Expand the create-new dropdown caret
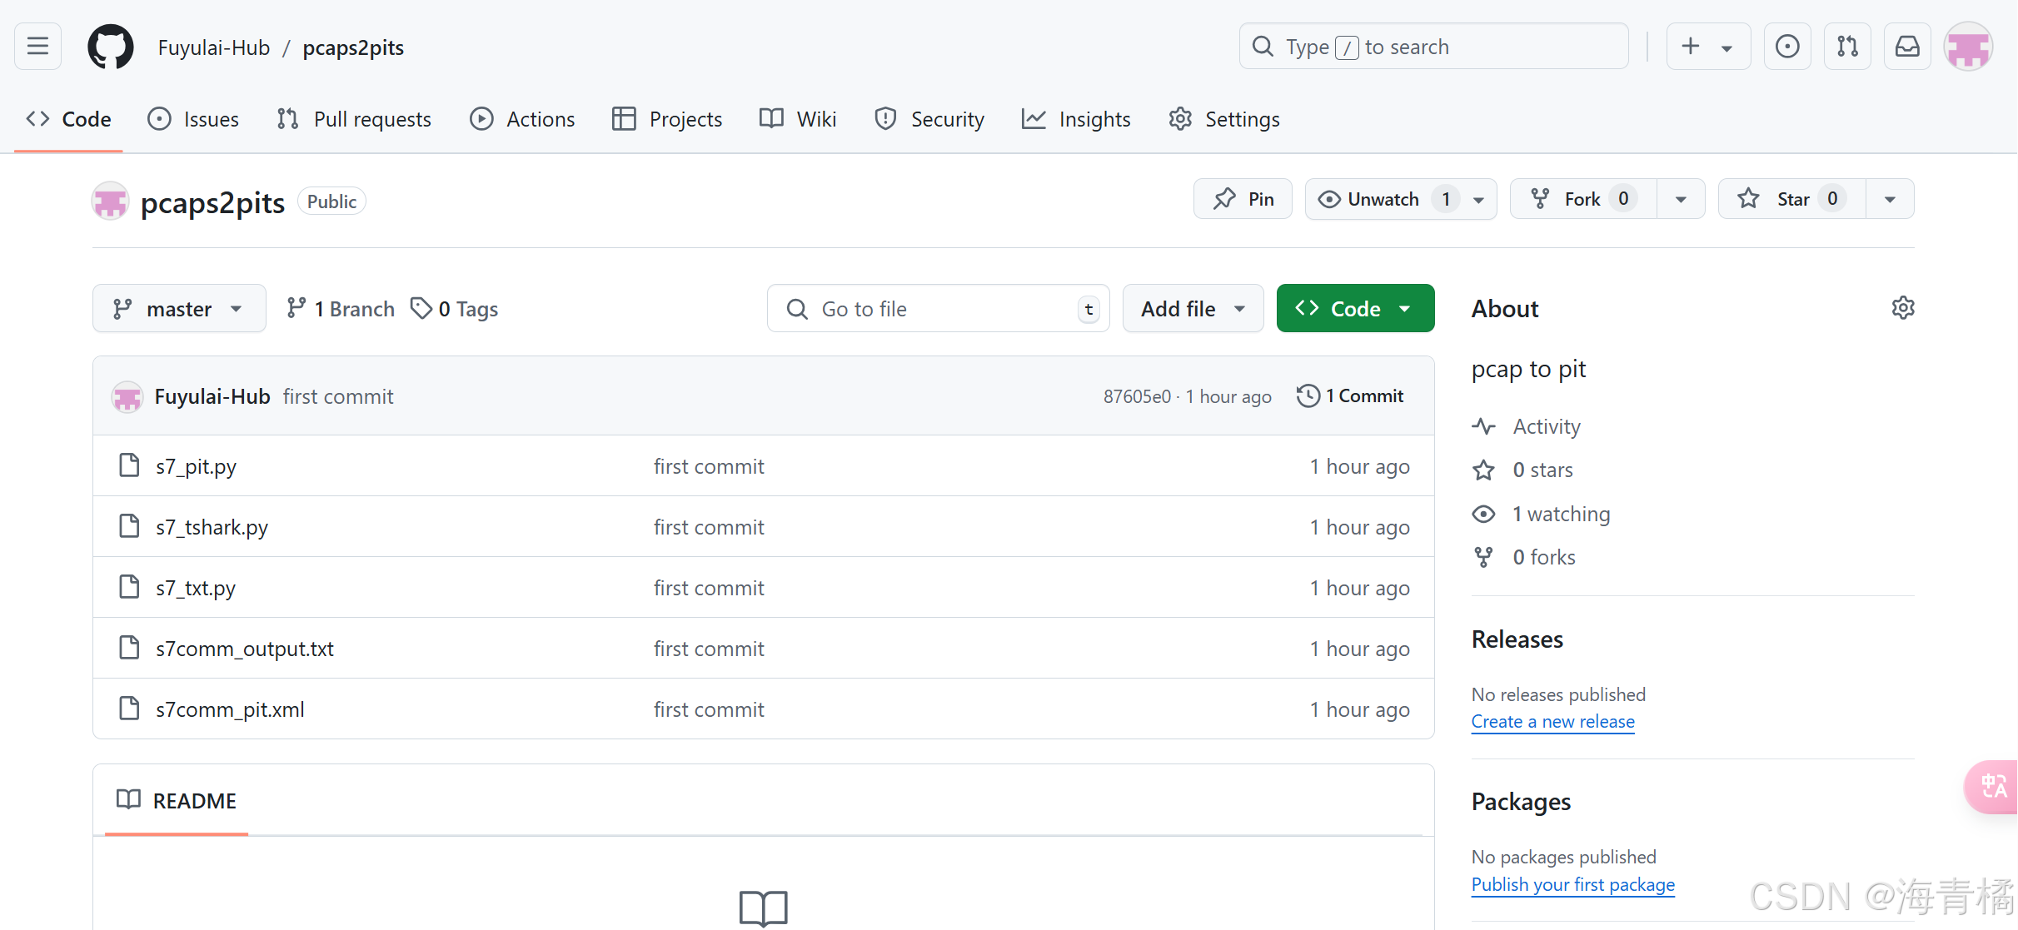The height and width of the screenshot is (930, 2018). 1727,48
